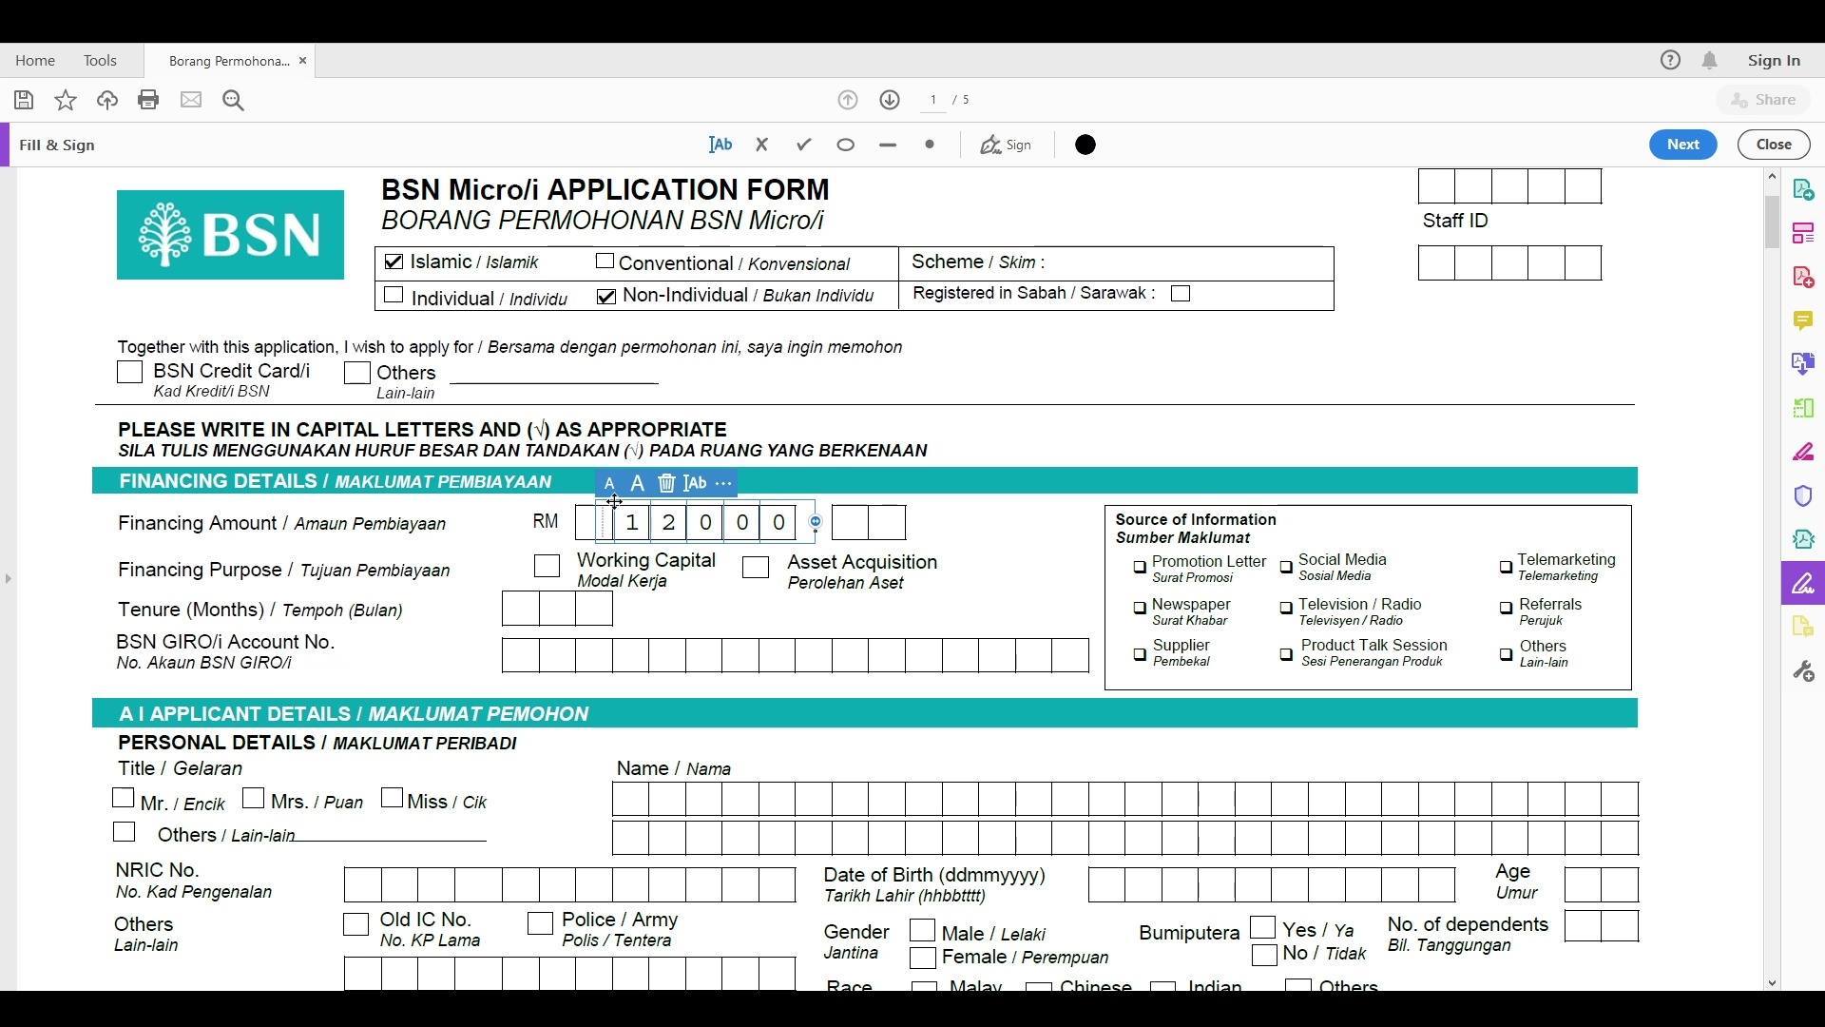This screenshot has height=1027, width=1825.
Task: Select the line tool
Action: tap(888, 145)
